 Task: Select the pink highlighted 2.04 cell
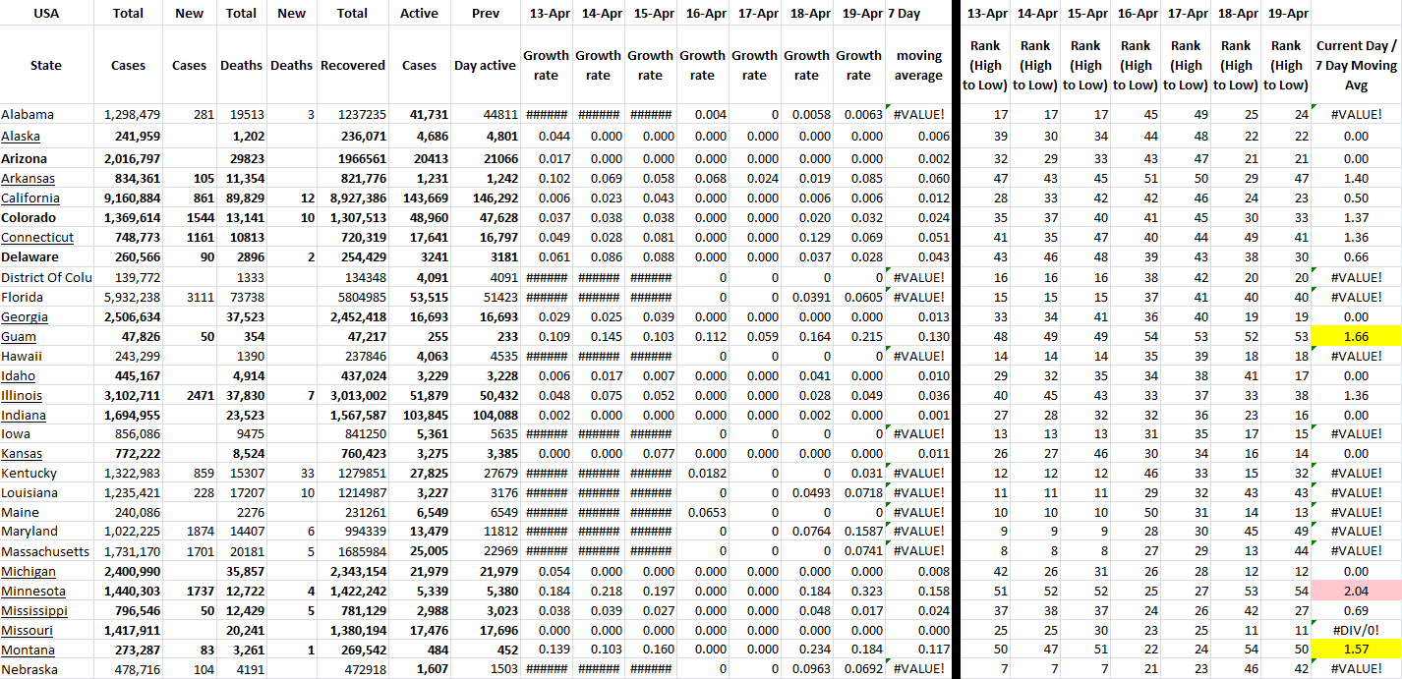pyautogui.click(x=1356, y=591)
